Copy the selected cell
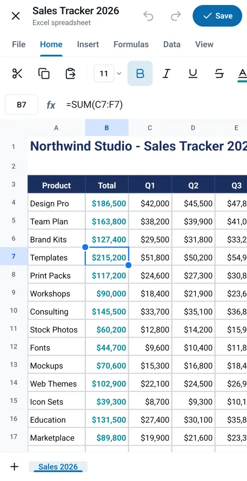 [44, 73]
